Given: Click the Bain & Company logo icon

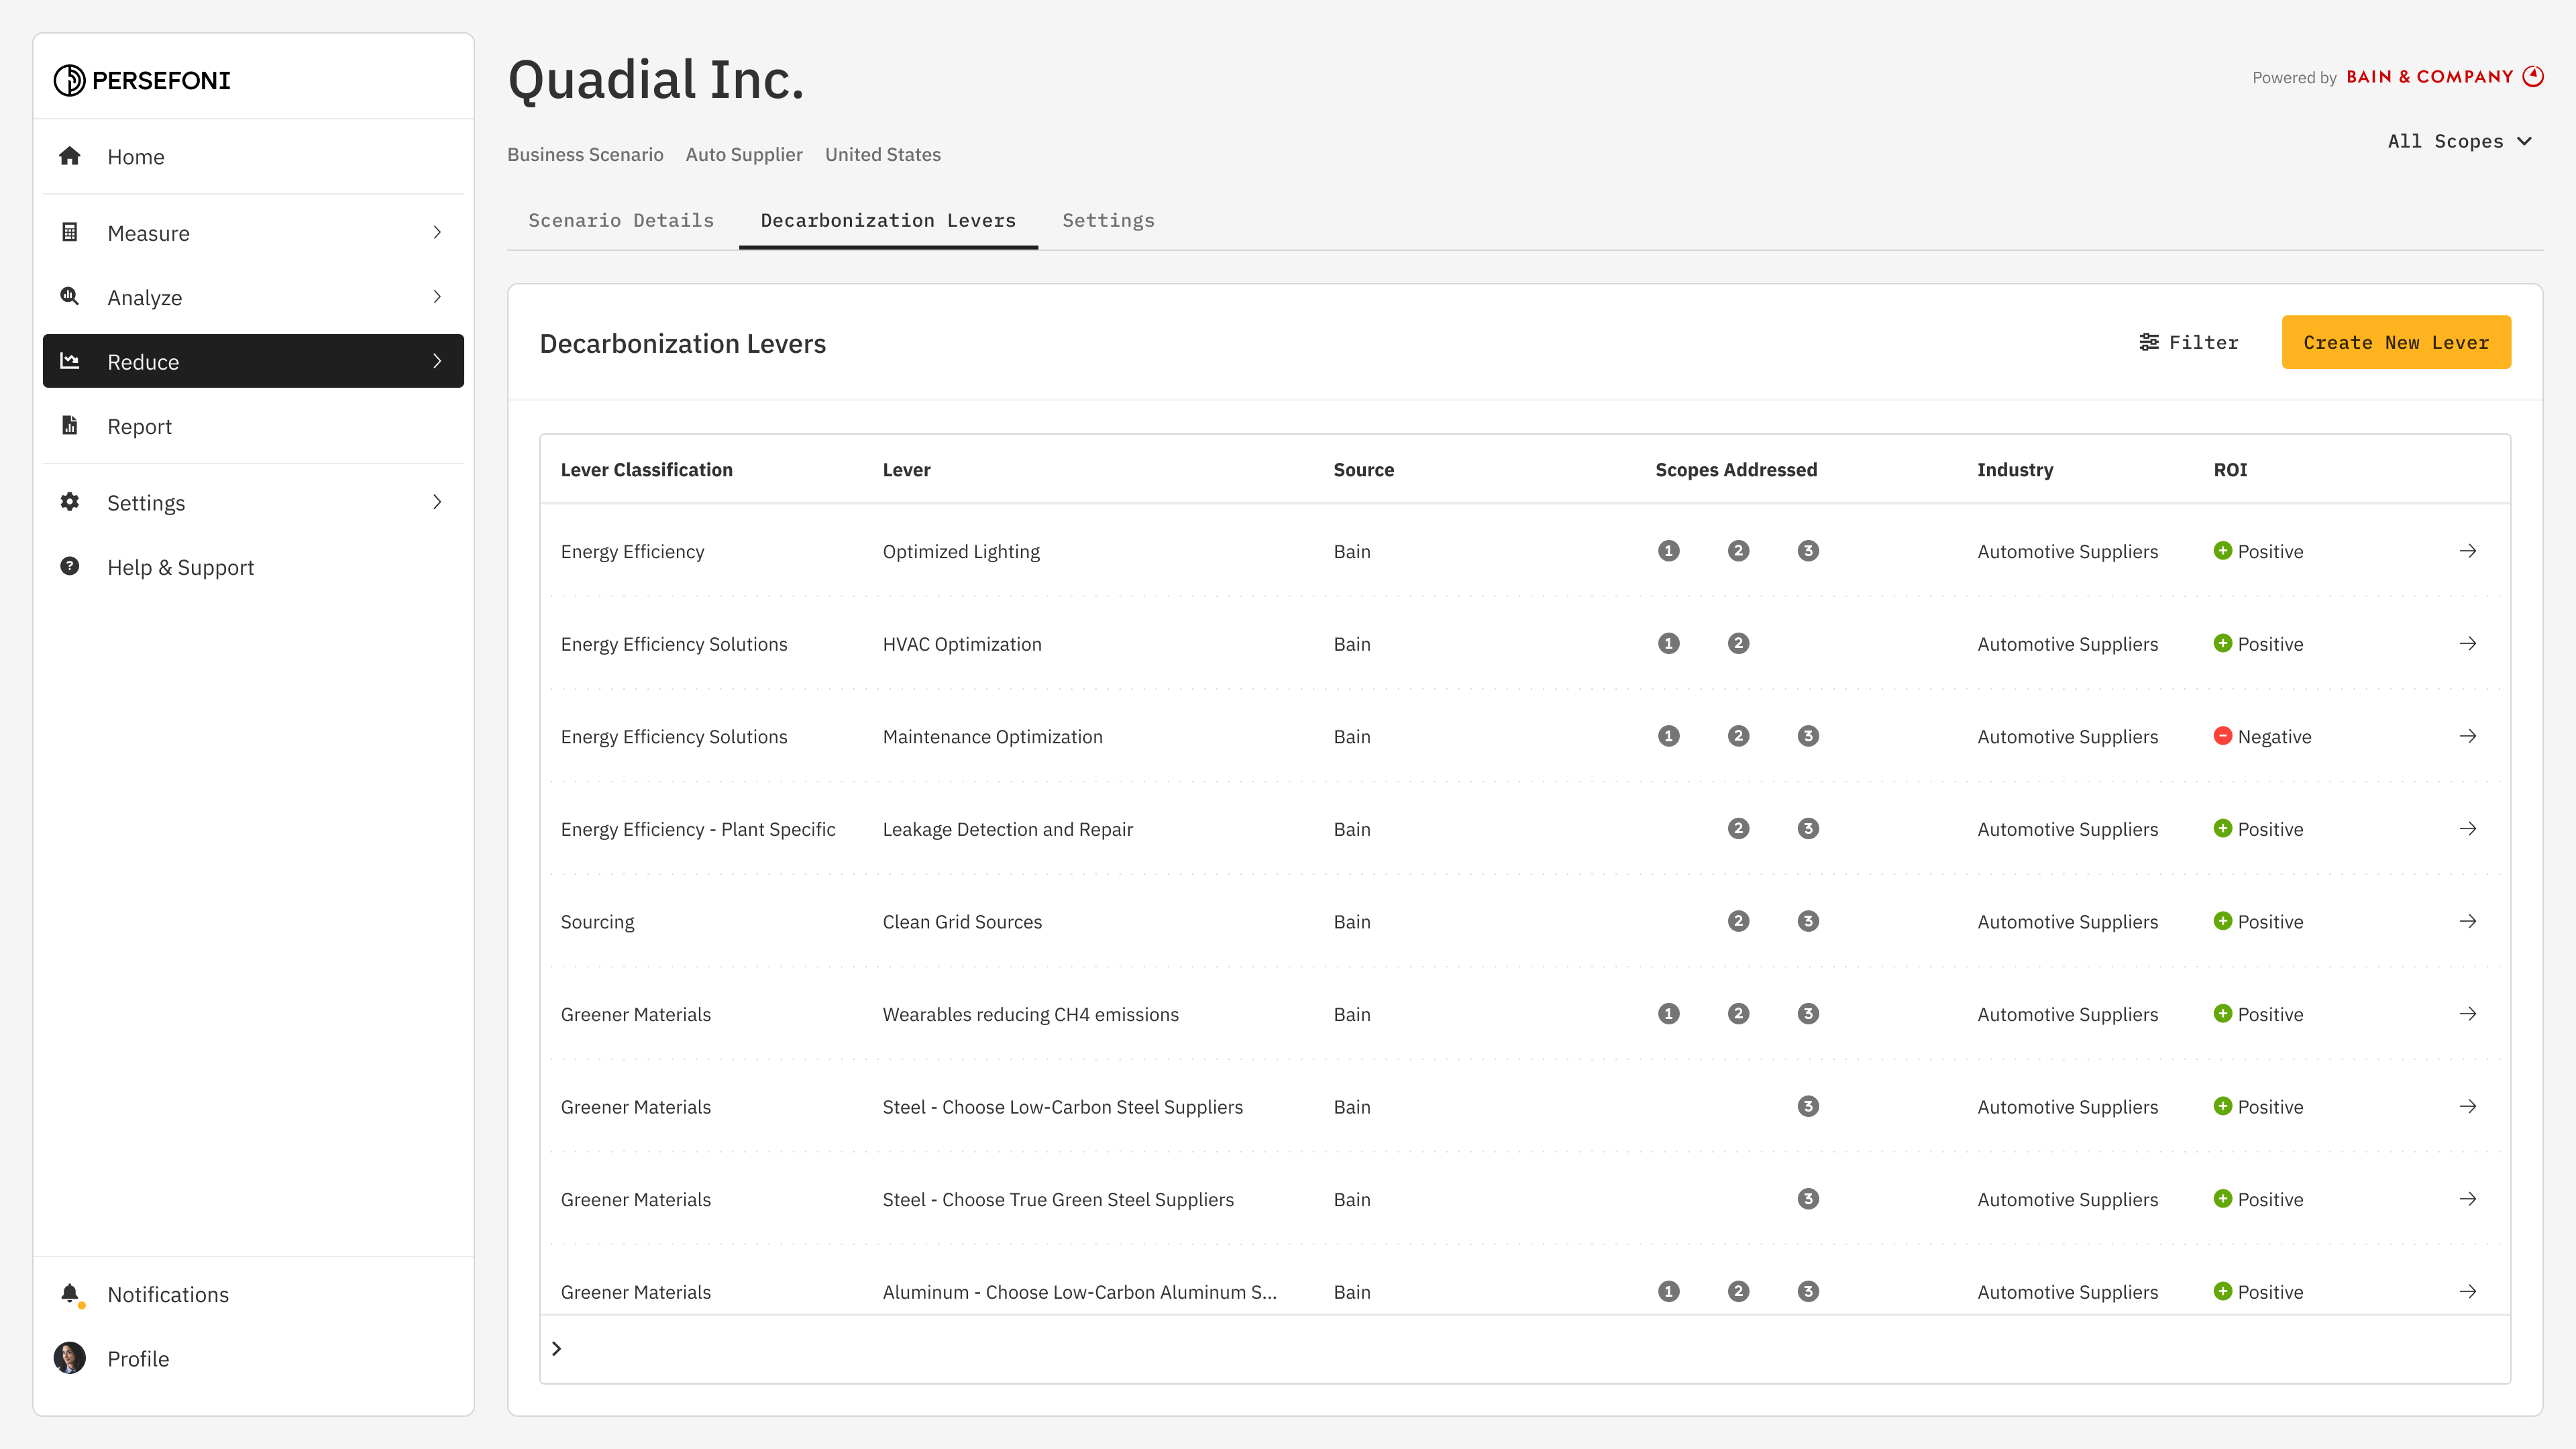Looking at the screenshot, I should pos(2532,76).
